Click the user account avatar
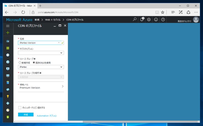Screen dimensions: 203x126 [196, 20]
